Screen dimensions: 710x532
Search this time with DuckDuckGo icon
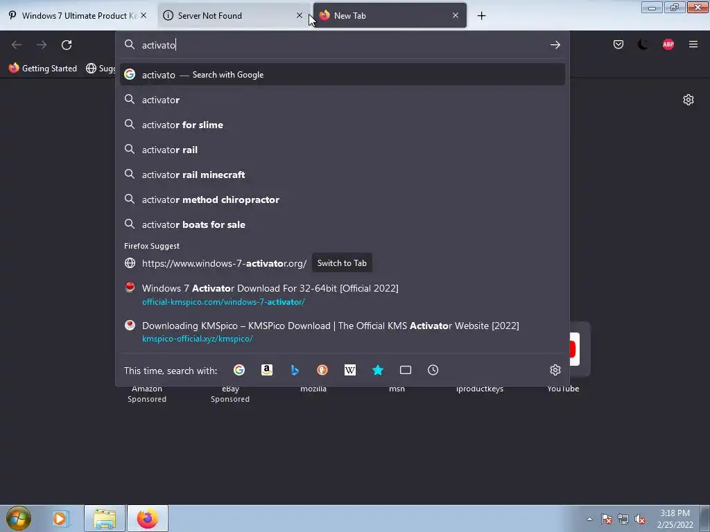(322, 370)
